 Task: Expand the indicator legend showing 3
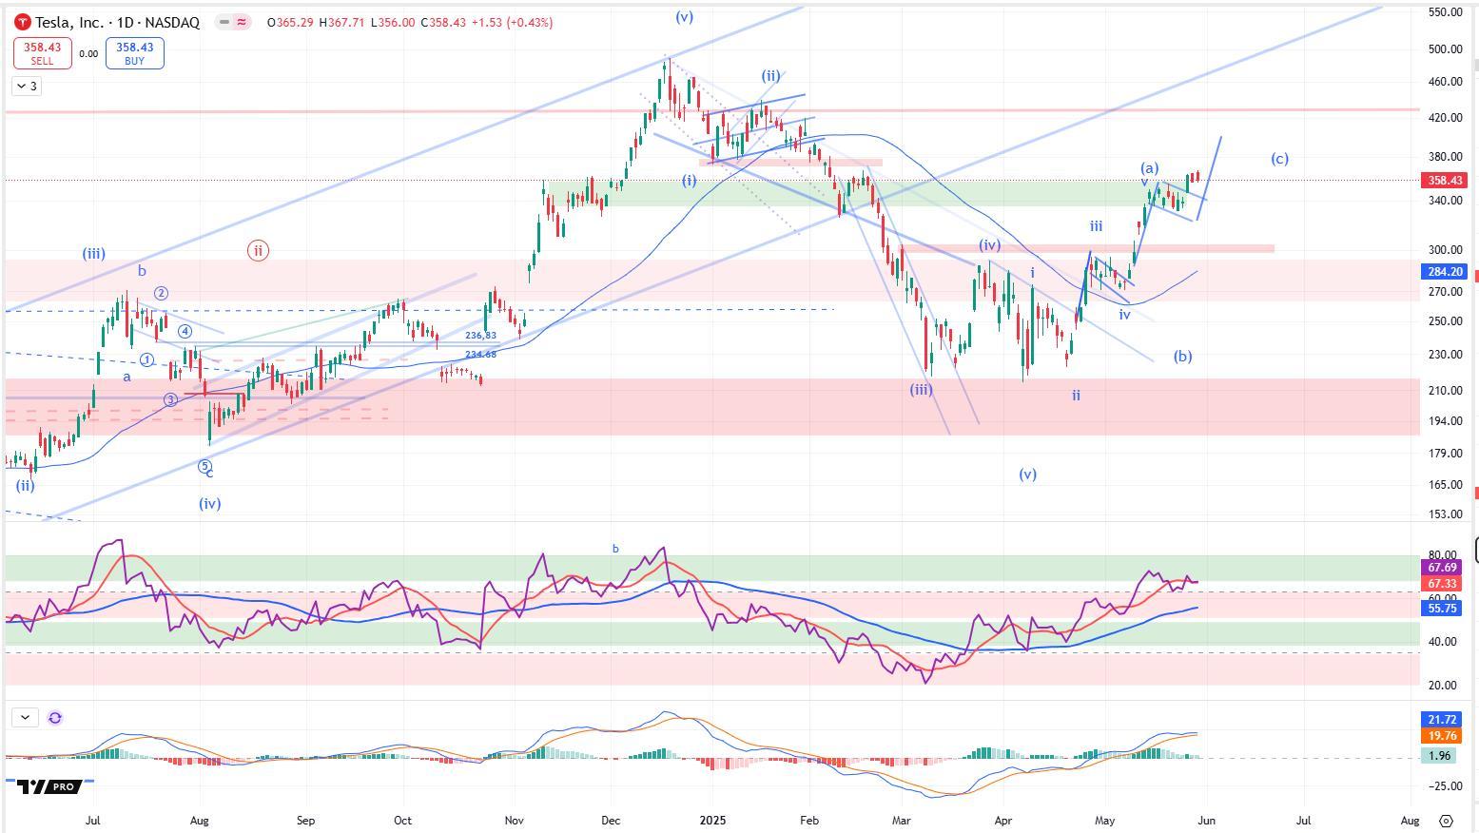point(27,87)
